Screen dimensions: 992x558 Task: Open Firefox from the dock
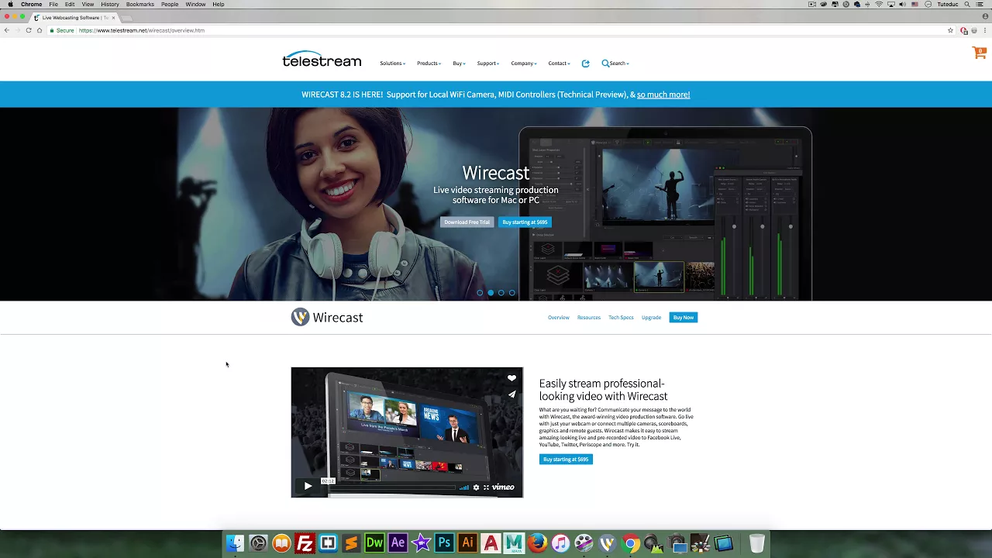coord(537,543)
